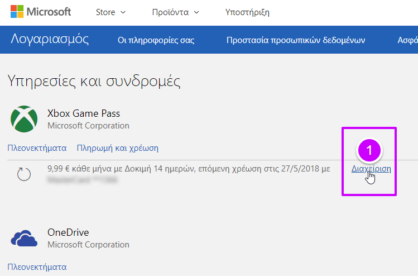This screenshot has width=418, height=276.
Task: Click Πλεονεκτήματα link under Xbox Game Pass
Action: click(37, 148)
